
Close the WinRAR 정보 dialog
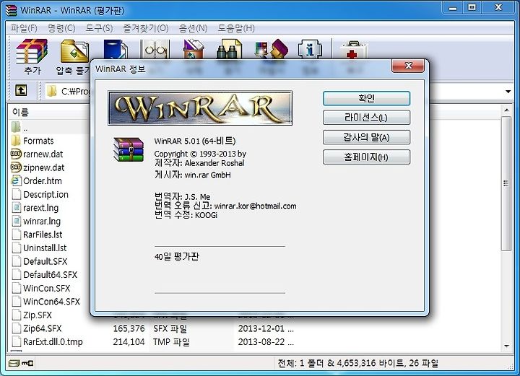408,66
